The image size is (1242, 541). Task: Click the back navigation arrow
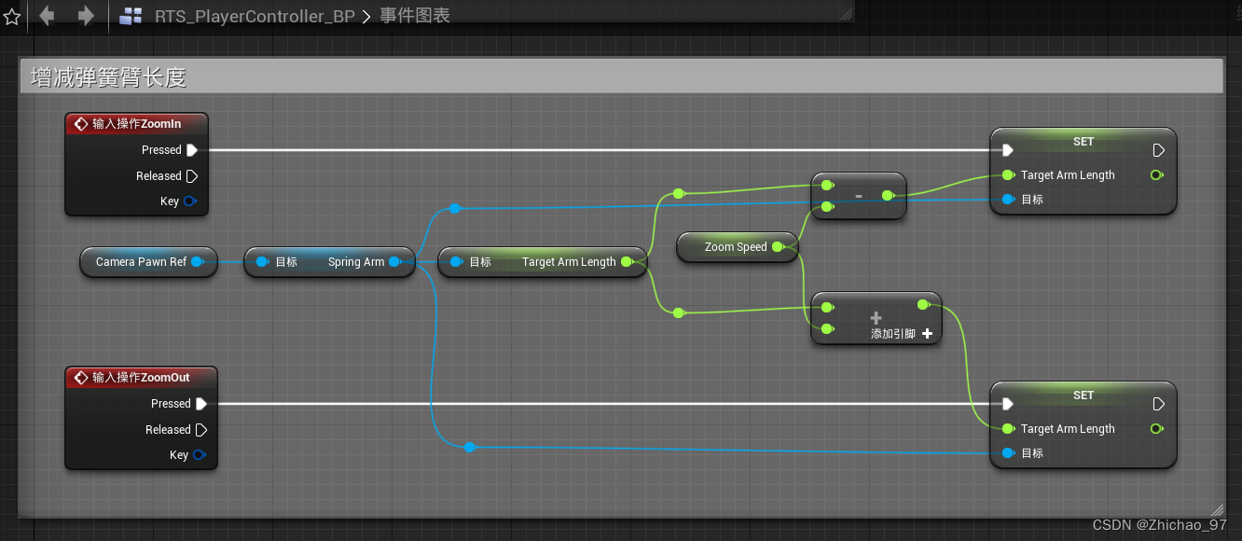46,14
